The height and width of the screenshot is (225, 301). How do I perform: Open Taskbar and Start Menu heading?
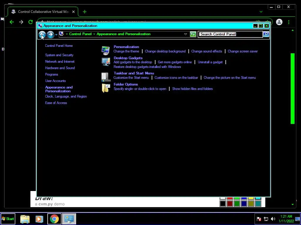point(134,73)
